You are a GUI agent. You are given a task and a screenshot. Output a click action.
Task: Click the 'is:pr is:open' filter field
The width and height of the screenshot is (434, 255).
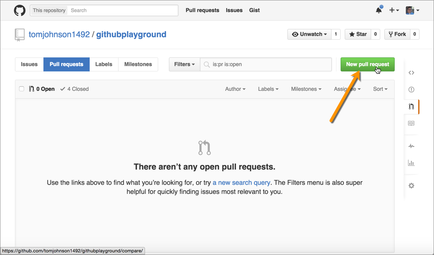tap(266, 64)
